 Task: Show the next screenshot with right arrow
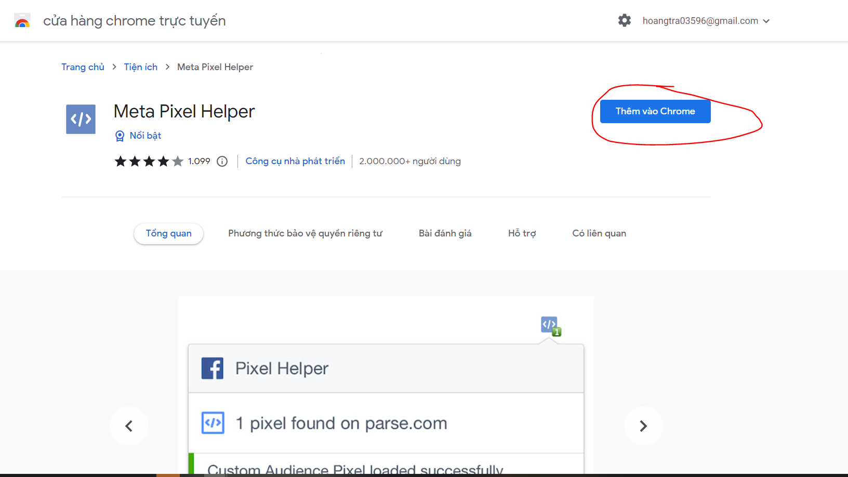[x=643, y=426]
